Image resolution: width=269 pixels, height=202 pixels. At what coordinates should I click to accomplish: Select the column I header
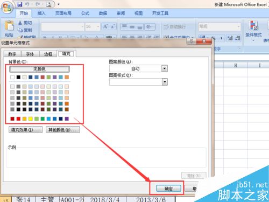click(259, 65)
